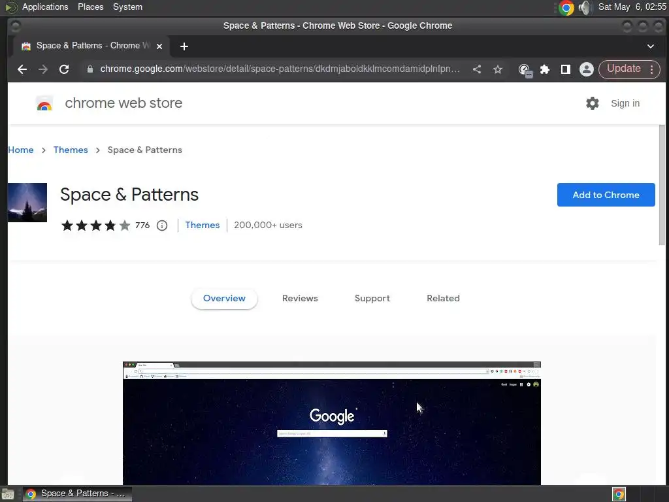The image size is (669, 502).
Task: Click the 776 ratings count
Action: pos(142,225)
